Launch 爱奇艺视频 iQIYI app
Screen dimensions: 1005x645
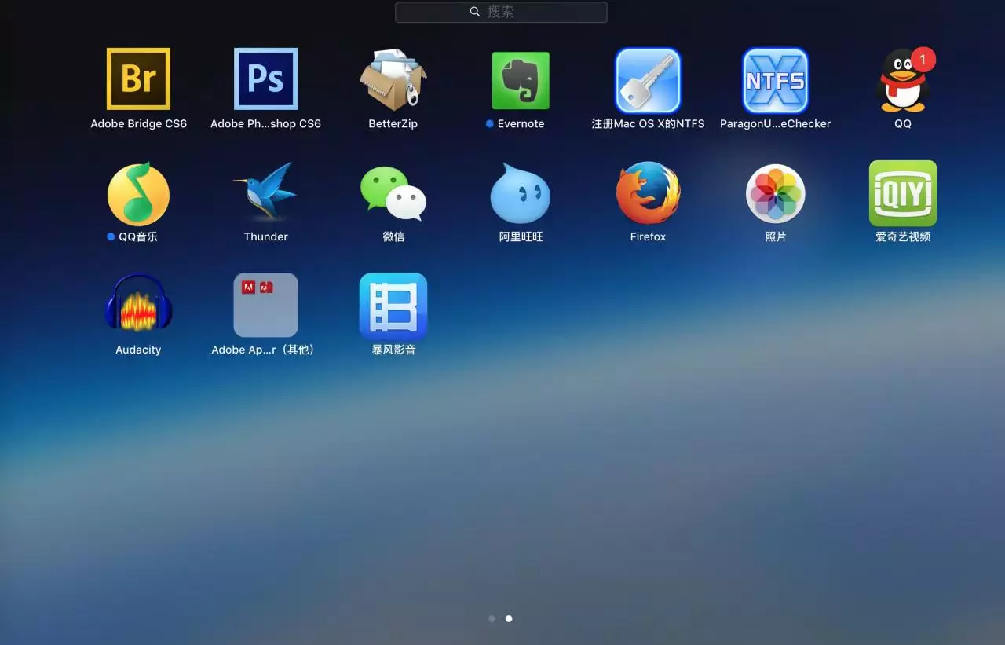click(903, 193)
